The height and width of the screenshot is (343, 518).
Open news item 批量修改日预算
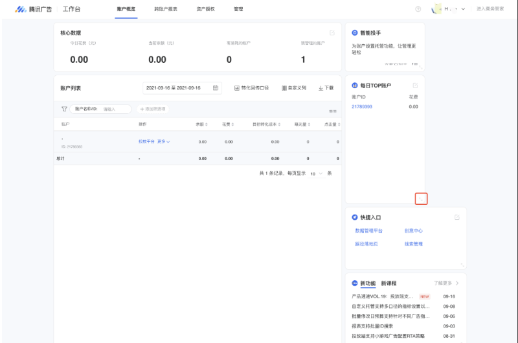[390, 316]
